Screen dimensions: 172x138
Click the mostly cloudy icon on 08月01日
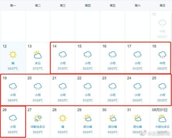pyautogui.click(x=162, y=118)
